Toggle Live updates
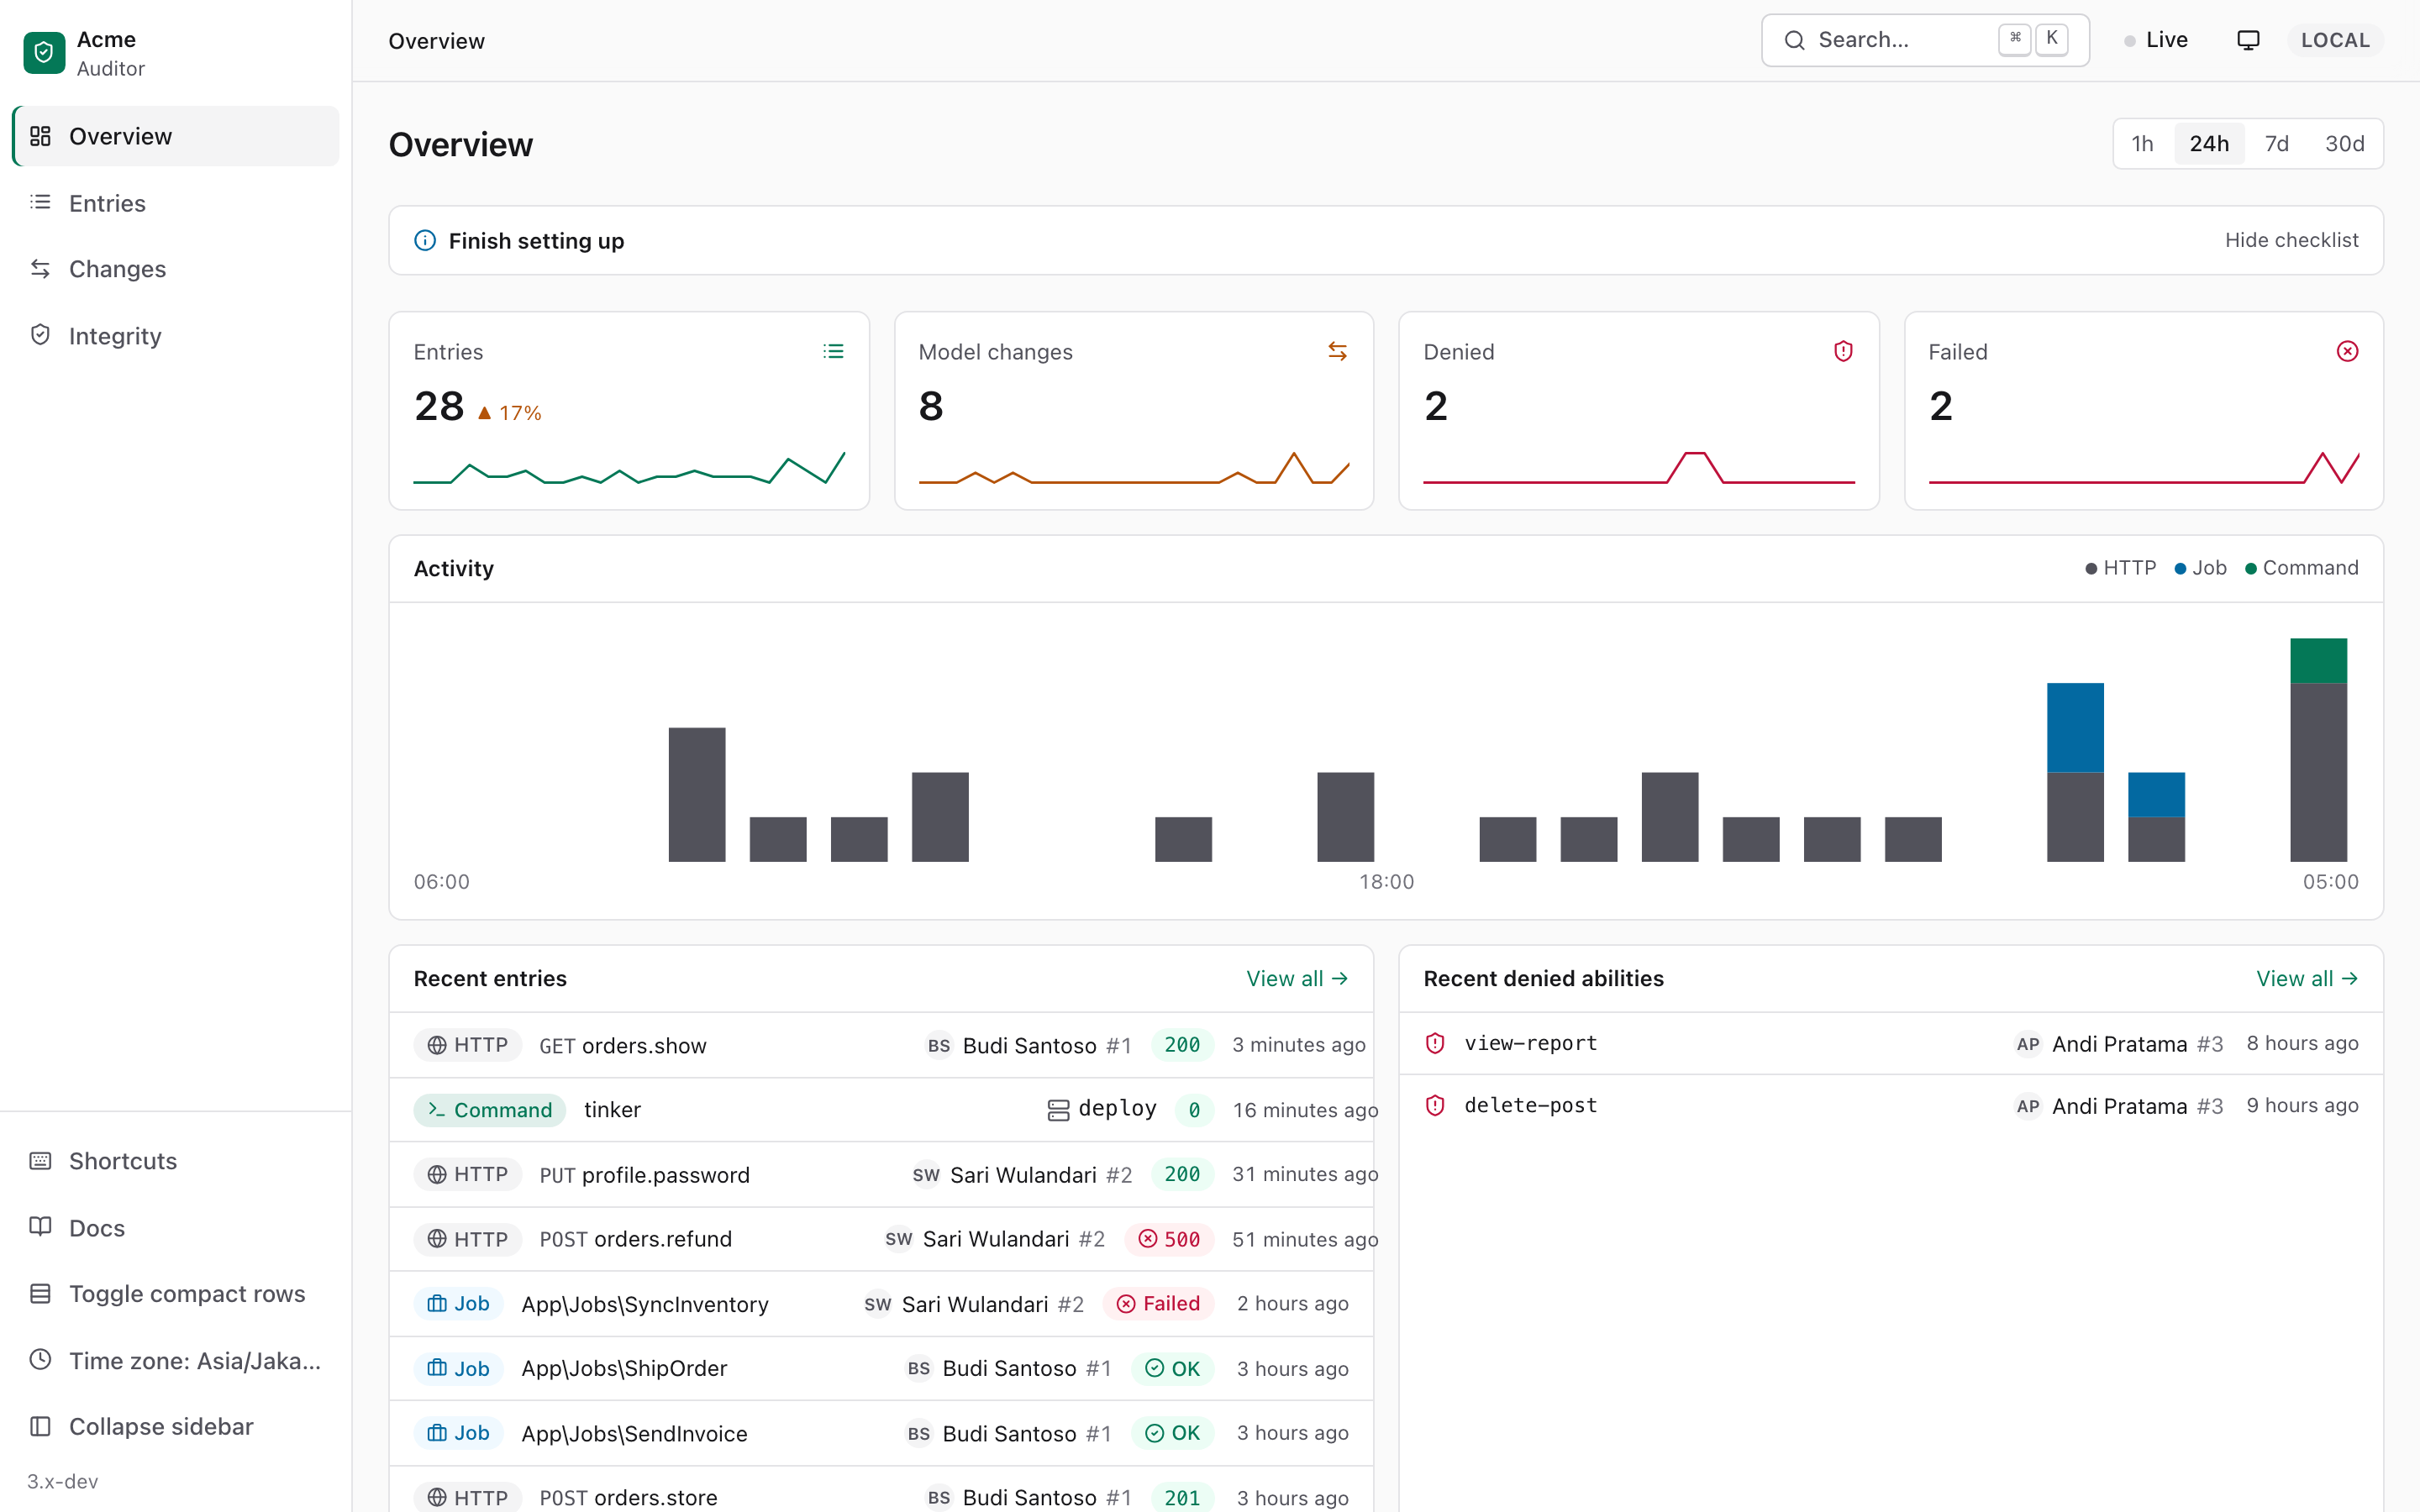Viewport: 2420px width, 1512px height. (2156, 40)
